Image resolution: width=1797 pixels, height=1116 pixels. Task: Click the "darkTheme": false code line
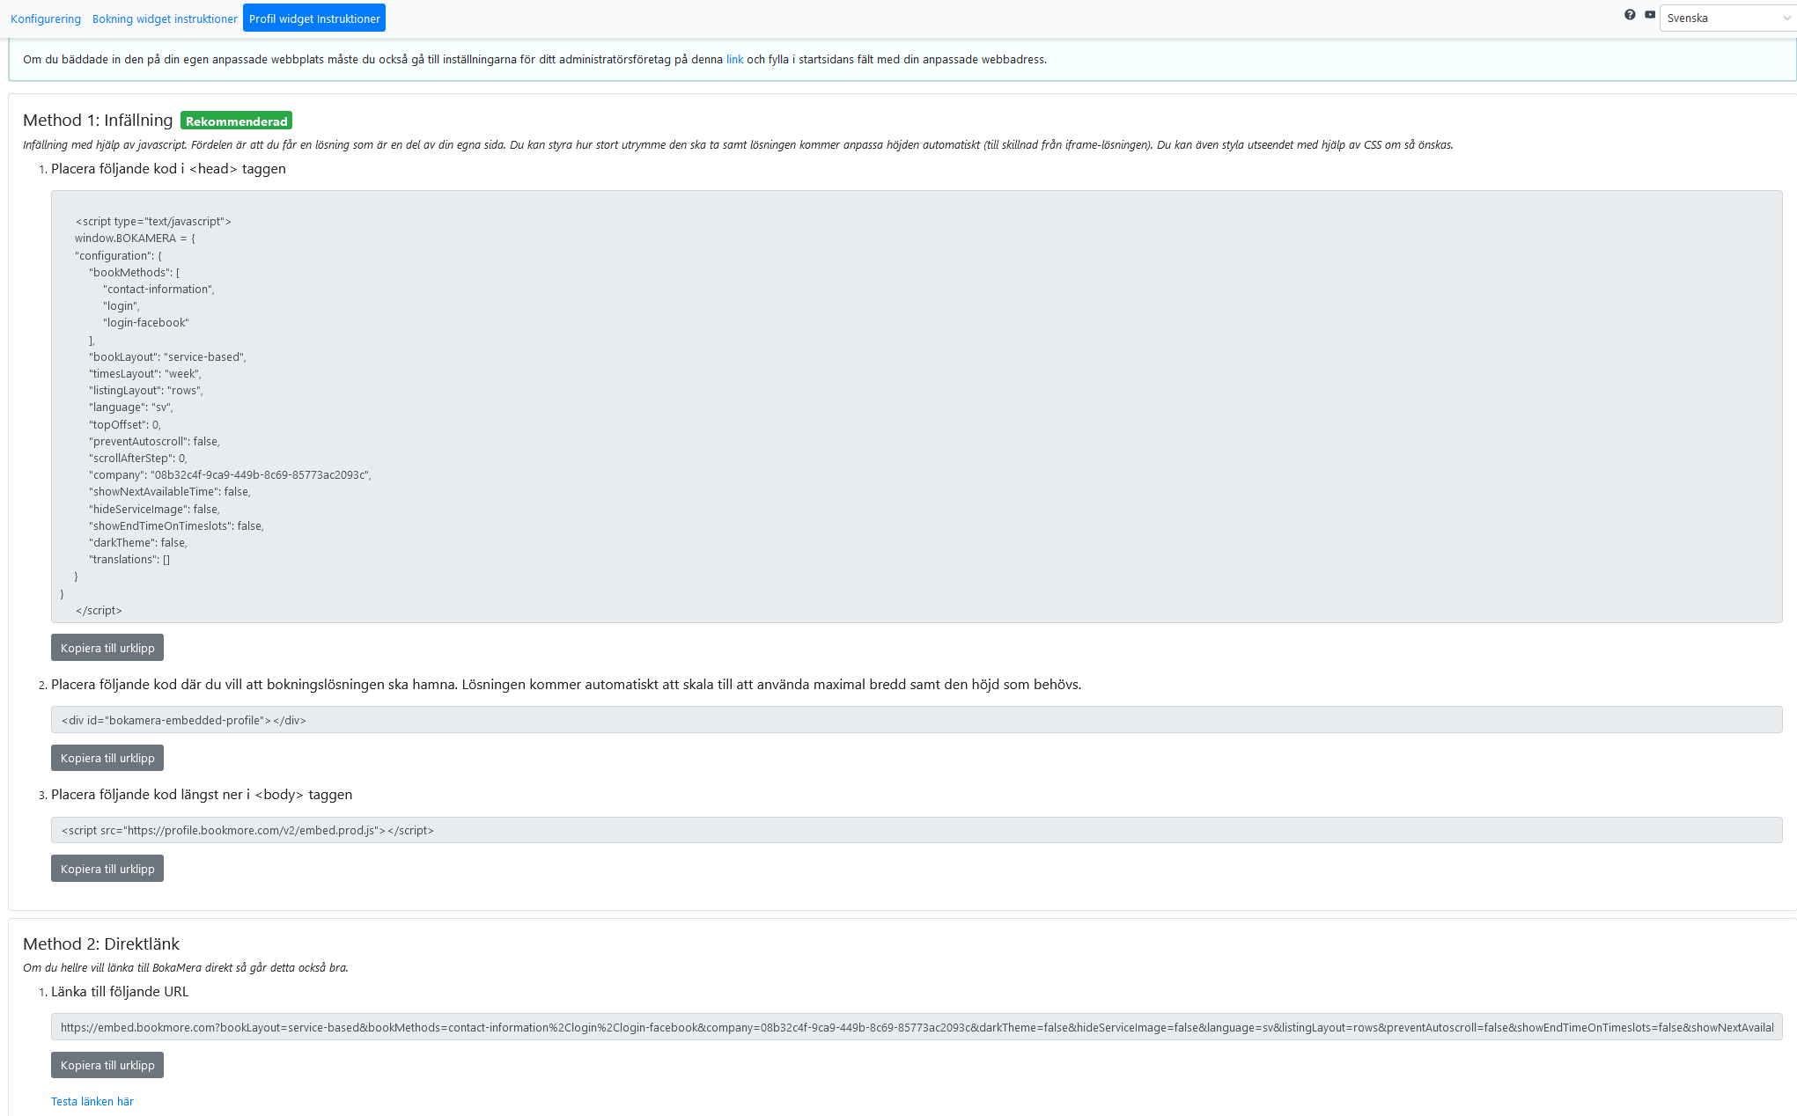click(138, 543)
